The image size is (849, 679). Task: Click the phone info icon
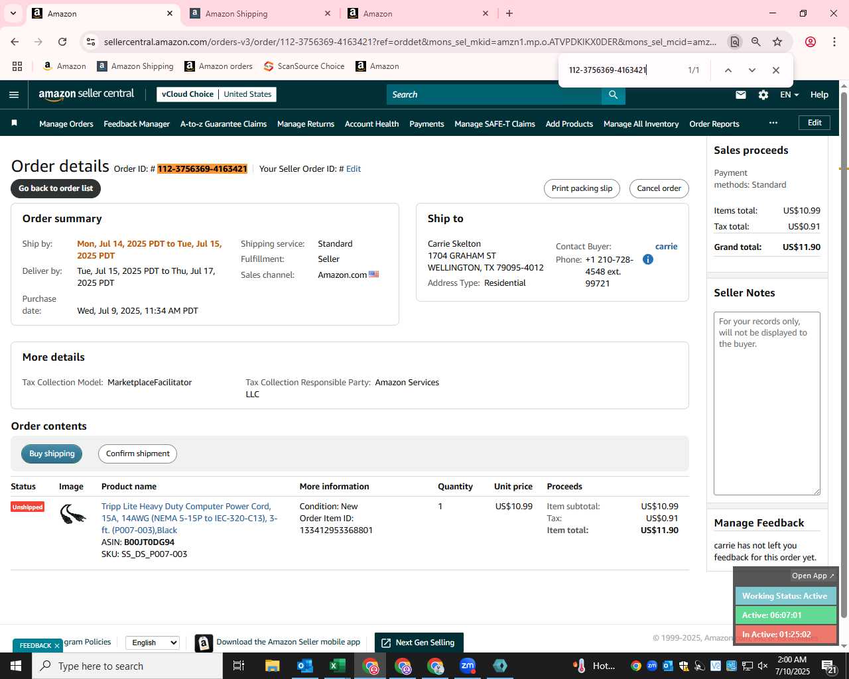pyautogui.click(x=648, y=259)
